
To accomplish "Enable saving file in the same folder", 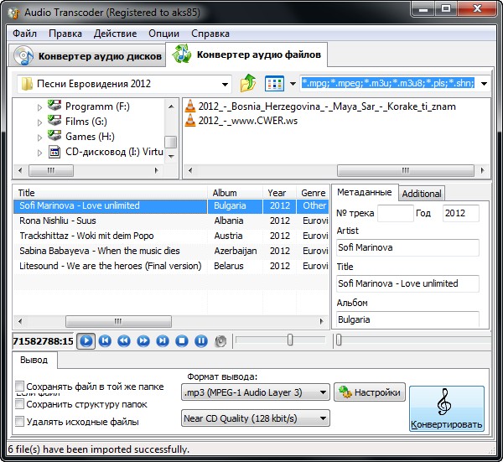I will pos(19,387).
